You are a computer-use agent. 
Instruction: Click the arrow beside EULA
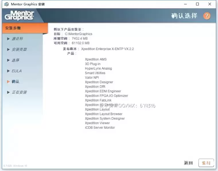(8, 71)
